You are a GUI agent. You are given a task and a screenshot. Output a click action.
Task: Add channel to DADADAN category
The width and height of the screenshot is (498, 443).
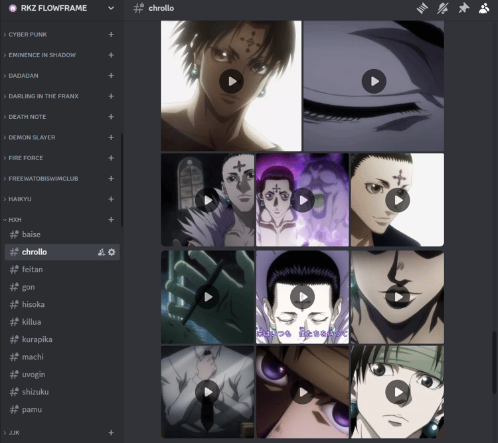[x=111, y=76]
